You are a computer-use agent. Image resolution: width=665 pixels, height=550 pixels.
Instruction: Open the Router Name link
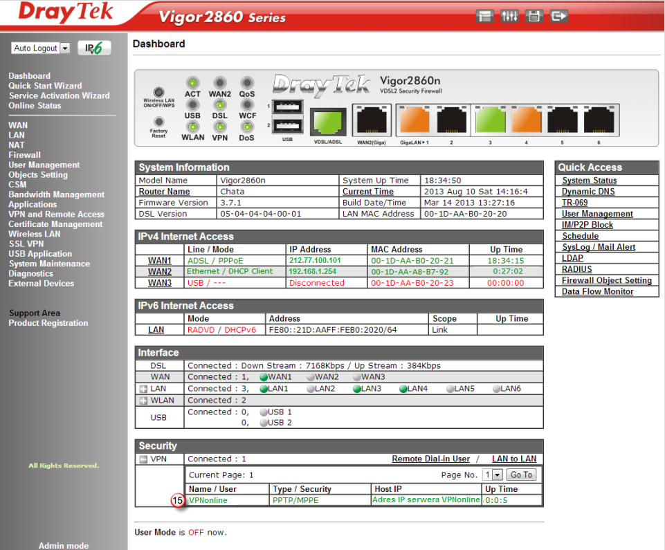click(165, 192)
